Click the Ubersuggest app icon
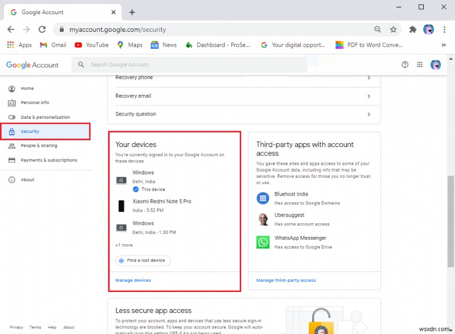The height and width of the screenshot is (334, 455). tap(263, 219)
